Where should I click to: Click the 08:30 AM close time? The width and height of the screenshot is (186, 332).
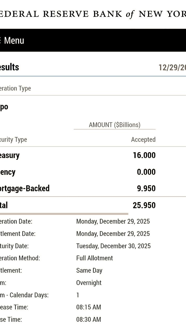click(x=89, y=320)
